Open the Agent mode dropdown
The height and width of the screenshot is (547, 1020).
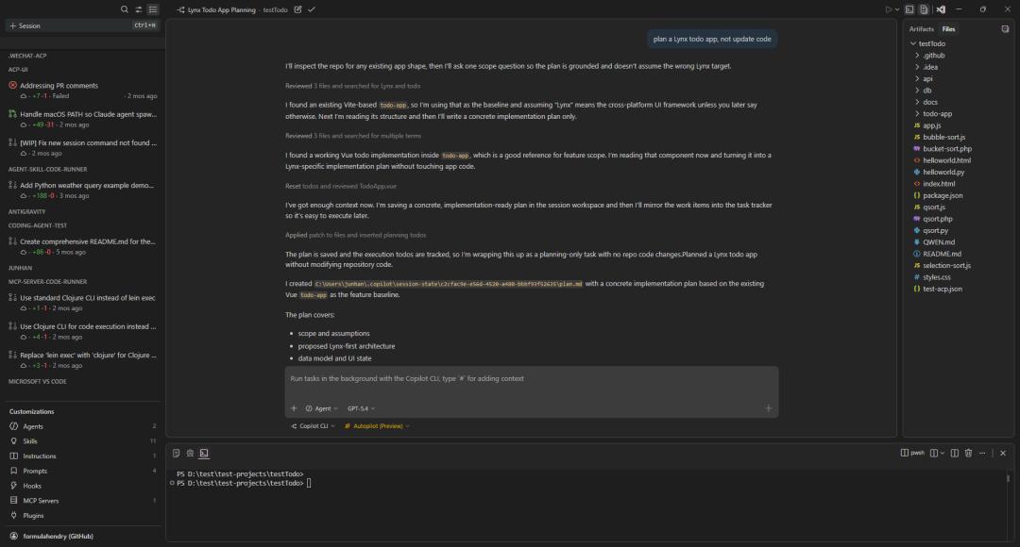[x=322, y=408]
